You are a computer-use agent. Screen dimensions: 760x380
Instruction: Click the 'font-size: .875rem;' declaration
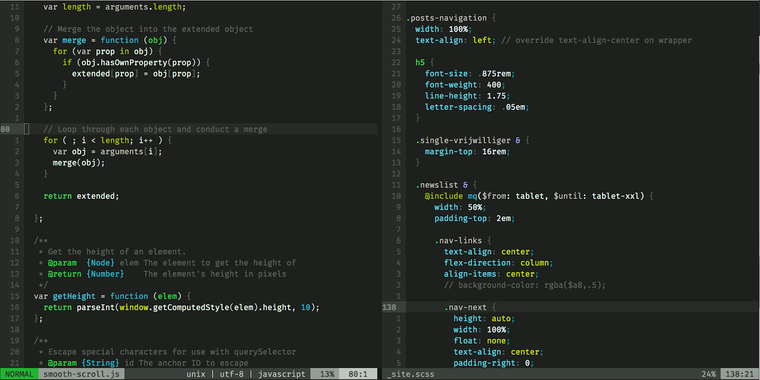coord(470,74)
